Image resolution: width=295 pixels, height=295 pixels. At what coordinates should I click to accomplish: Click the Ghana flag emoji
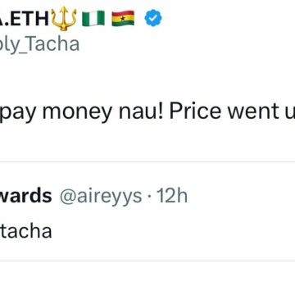123,18
